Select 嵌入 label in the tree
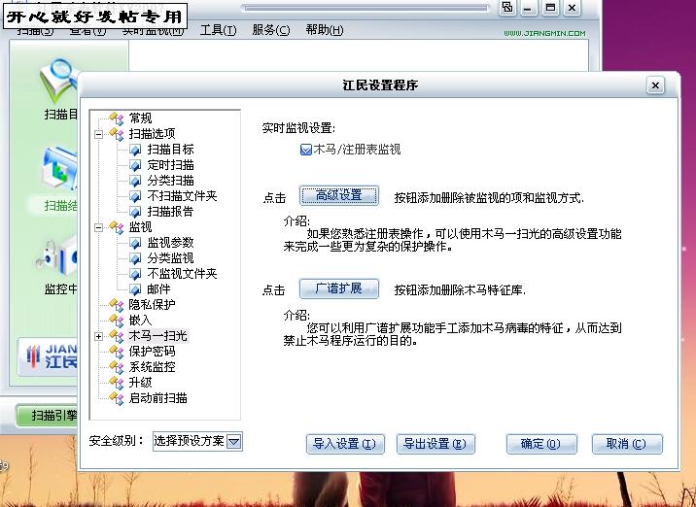Screen dimensions: 696x507 tap(140, 321)
